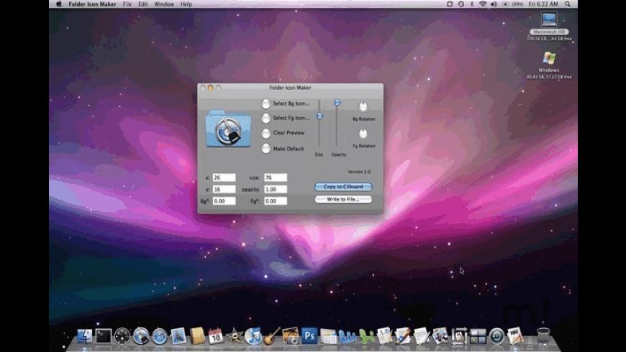Click the Opacity slider thumb
Image resolution: width=626 pixels, height=352 pixels.
click(337, 103)
